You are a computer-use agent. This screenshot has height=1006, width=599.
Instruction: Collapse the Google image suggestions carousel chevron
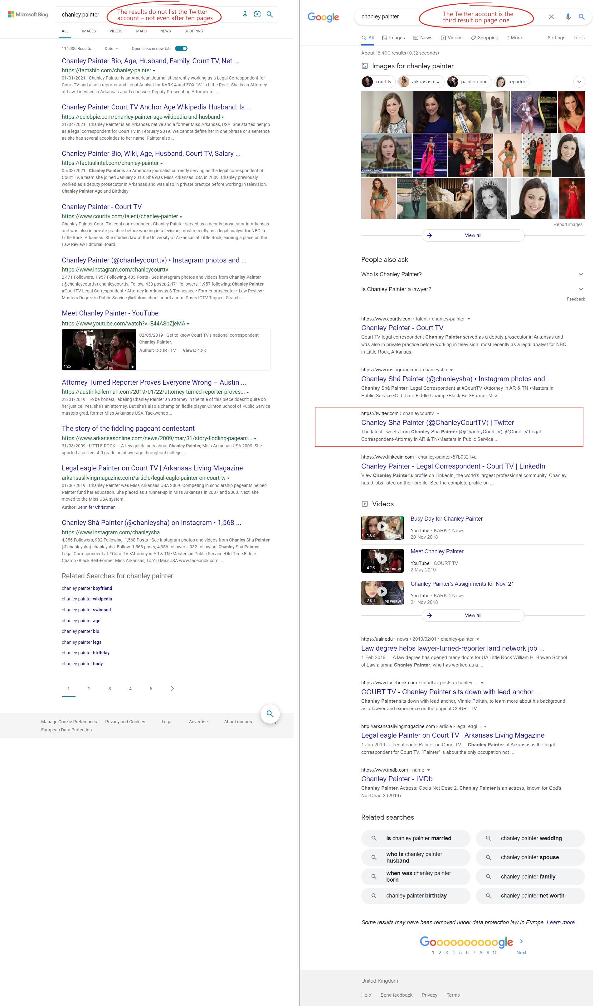[x=579, y=81]
